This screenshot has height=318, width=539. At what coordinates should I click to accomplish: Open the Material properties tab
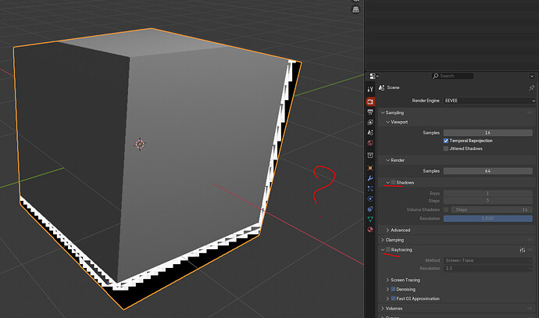coord(370,230)
